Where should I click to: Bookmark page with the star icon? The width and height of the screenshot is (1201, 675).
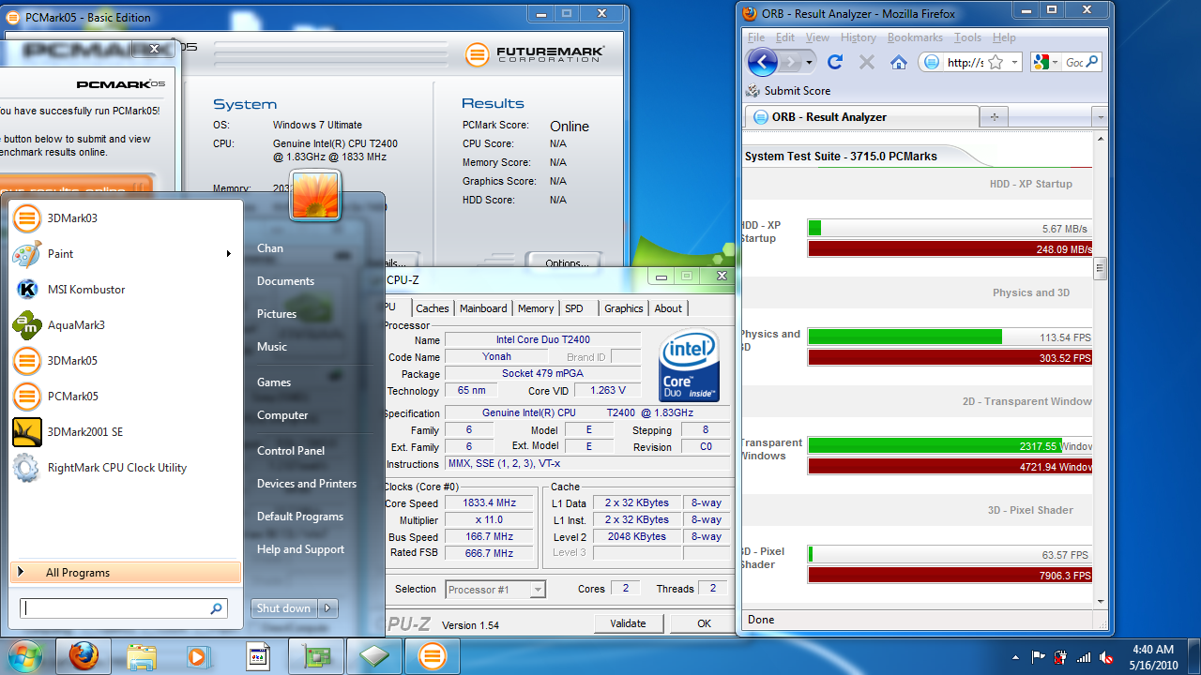[996, 62]
